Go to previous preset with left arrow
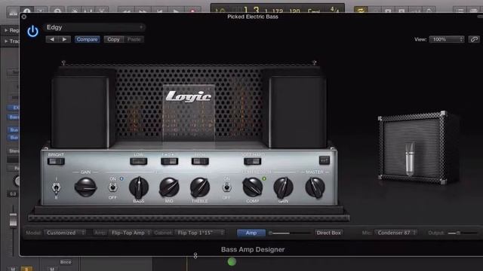Viewport: 483px width, 271px height. (52, 39)
